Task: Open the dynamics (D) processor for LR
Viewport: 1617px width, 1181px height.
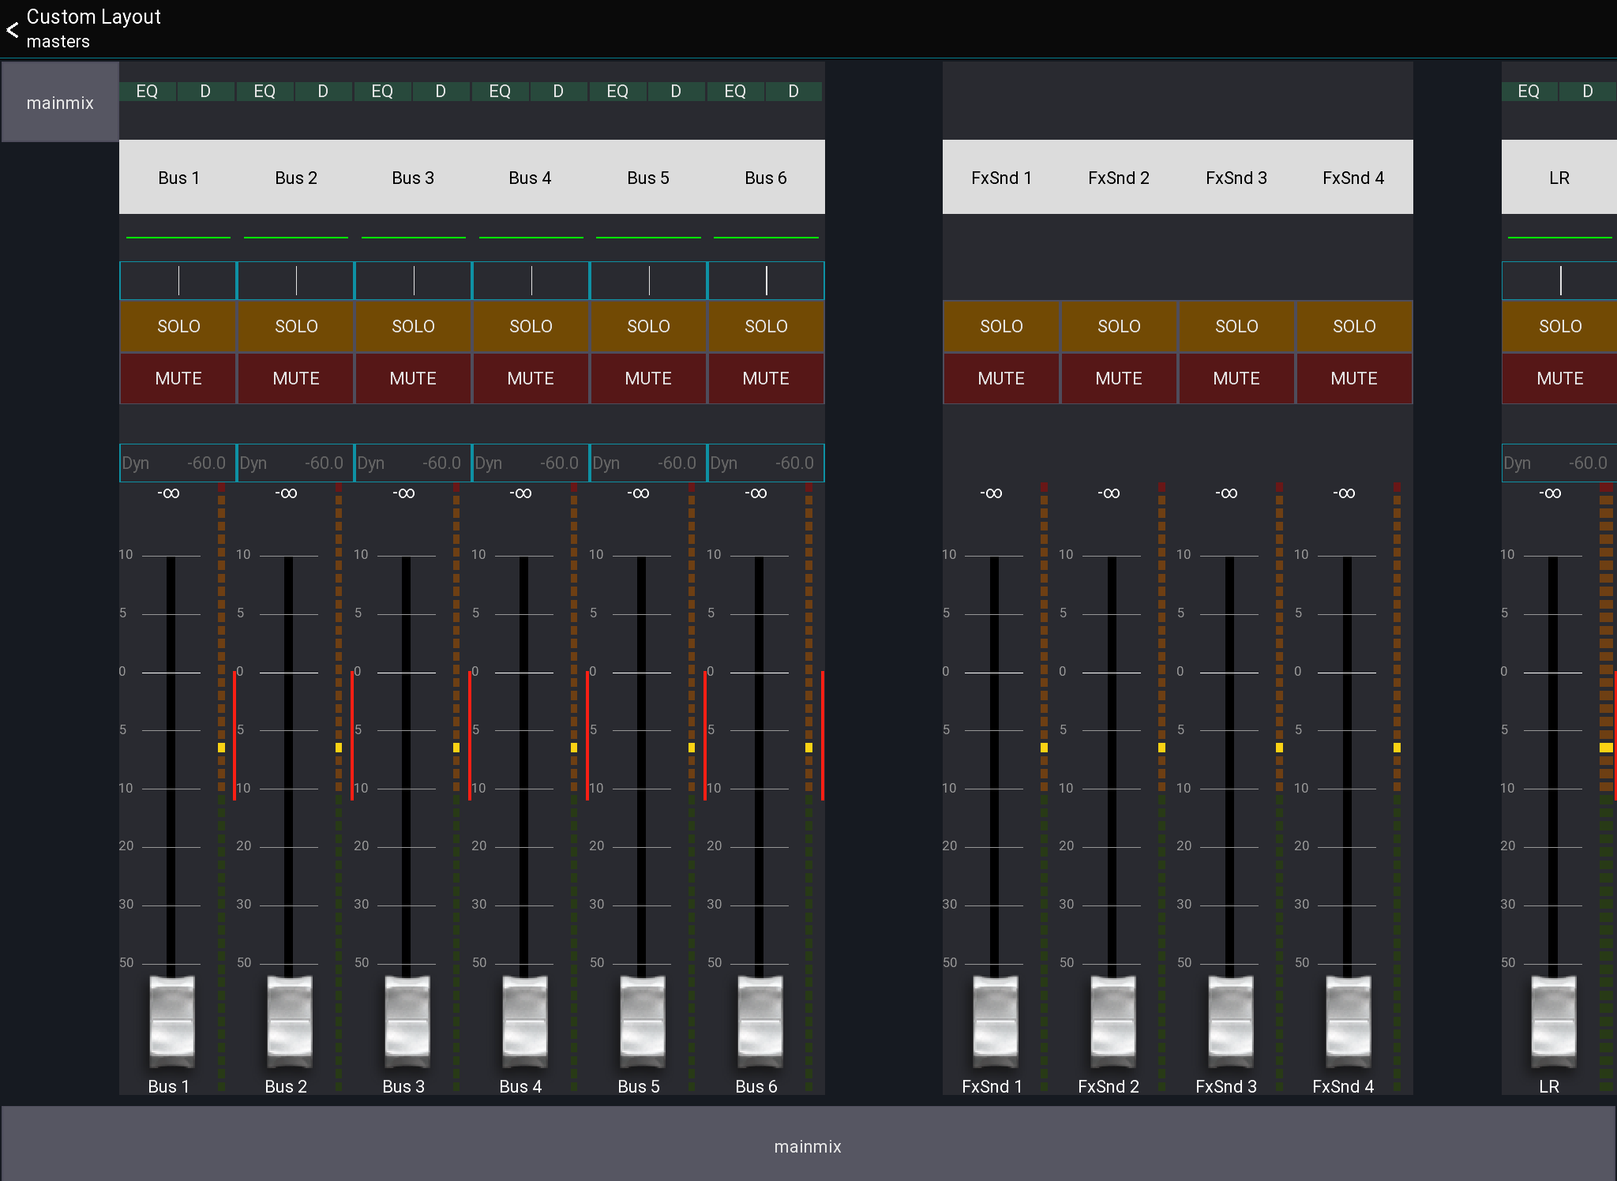Action: coord(1587,91)
